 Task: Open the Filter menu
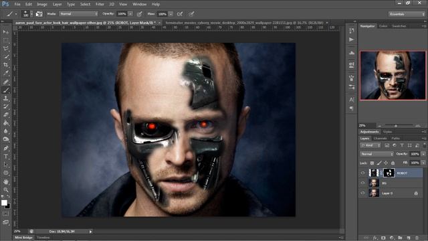point(100,5)
